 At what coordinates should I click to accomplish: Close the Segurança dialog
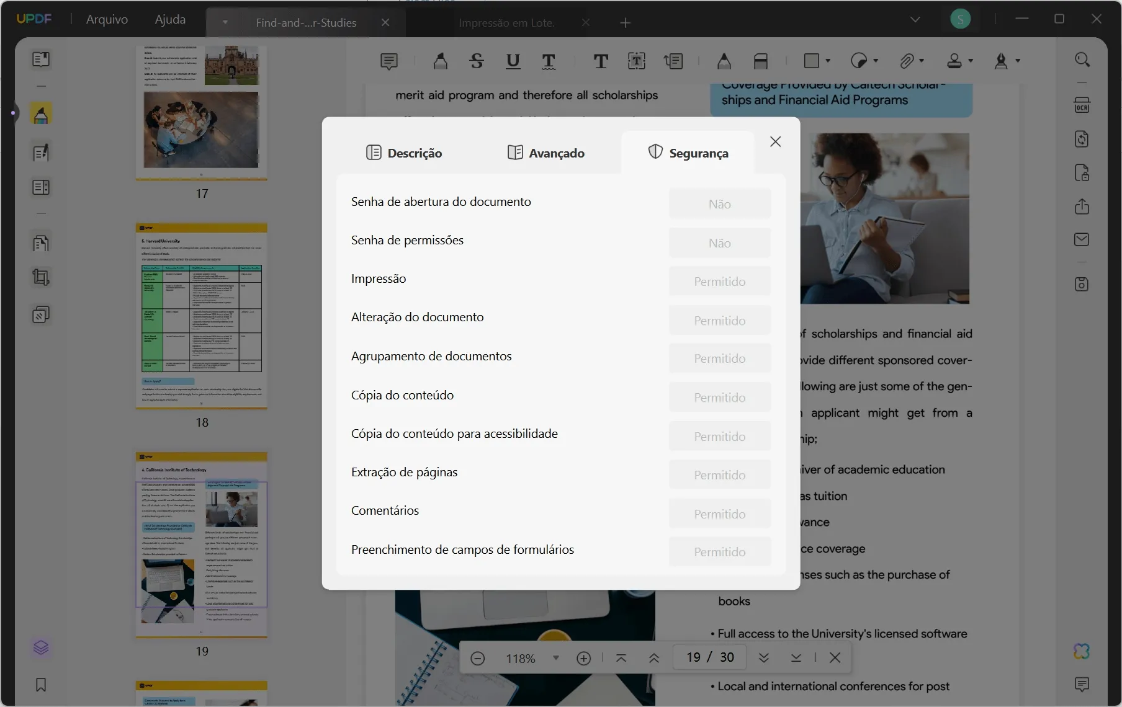[775, 141]
